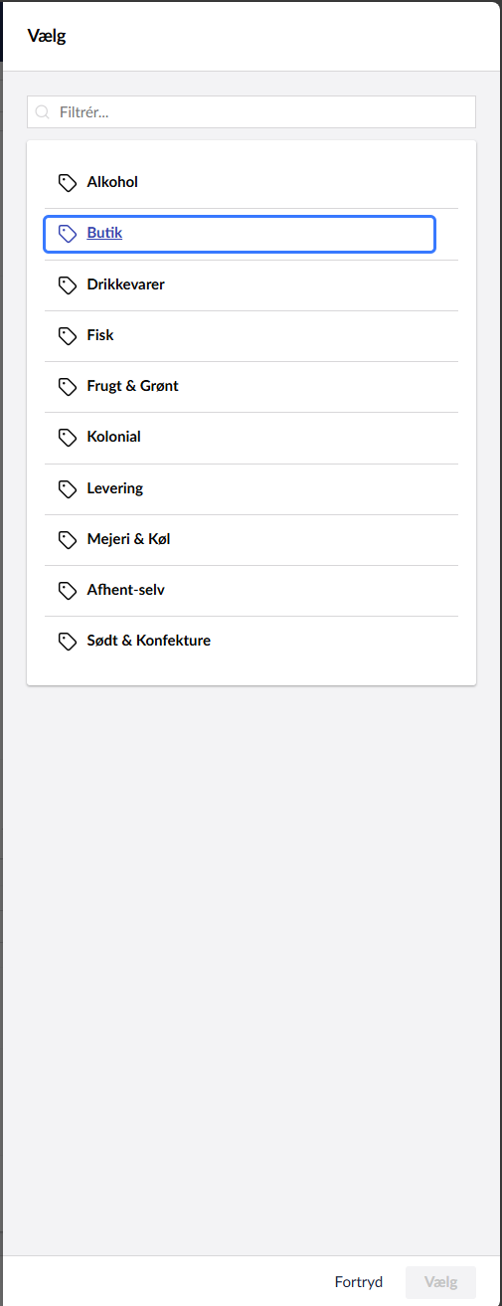The image size is (502, 1306).
Task: Click the magnifier icon in the filter field
Action: point(43,112)
